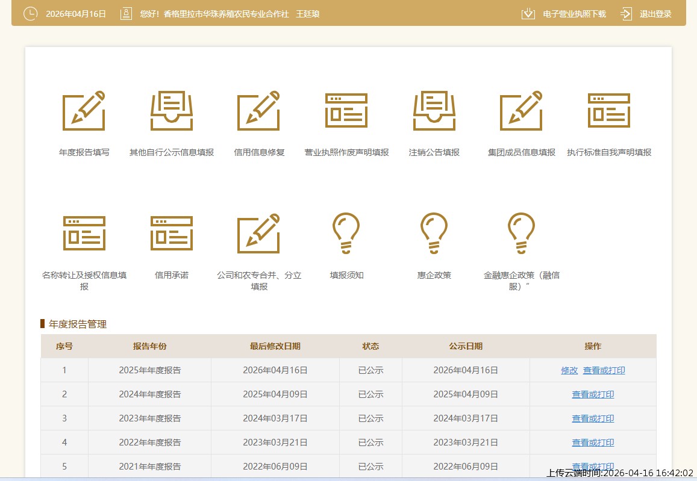697x481 pixels.
Task: Click the 公司和农专合并、分立填报 icon
Action: (259, 234)
